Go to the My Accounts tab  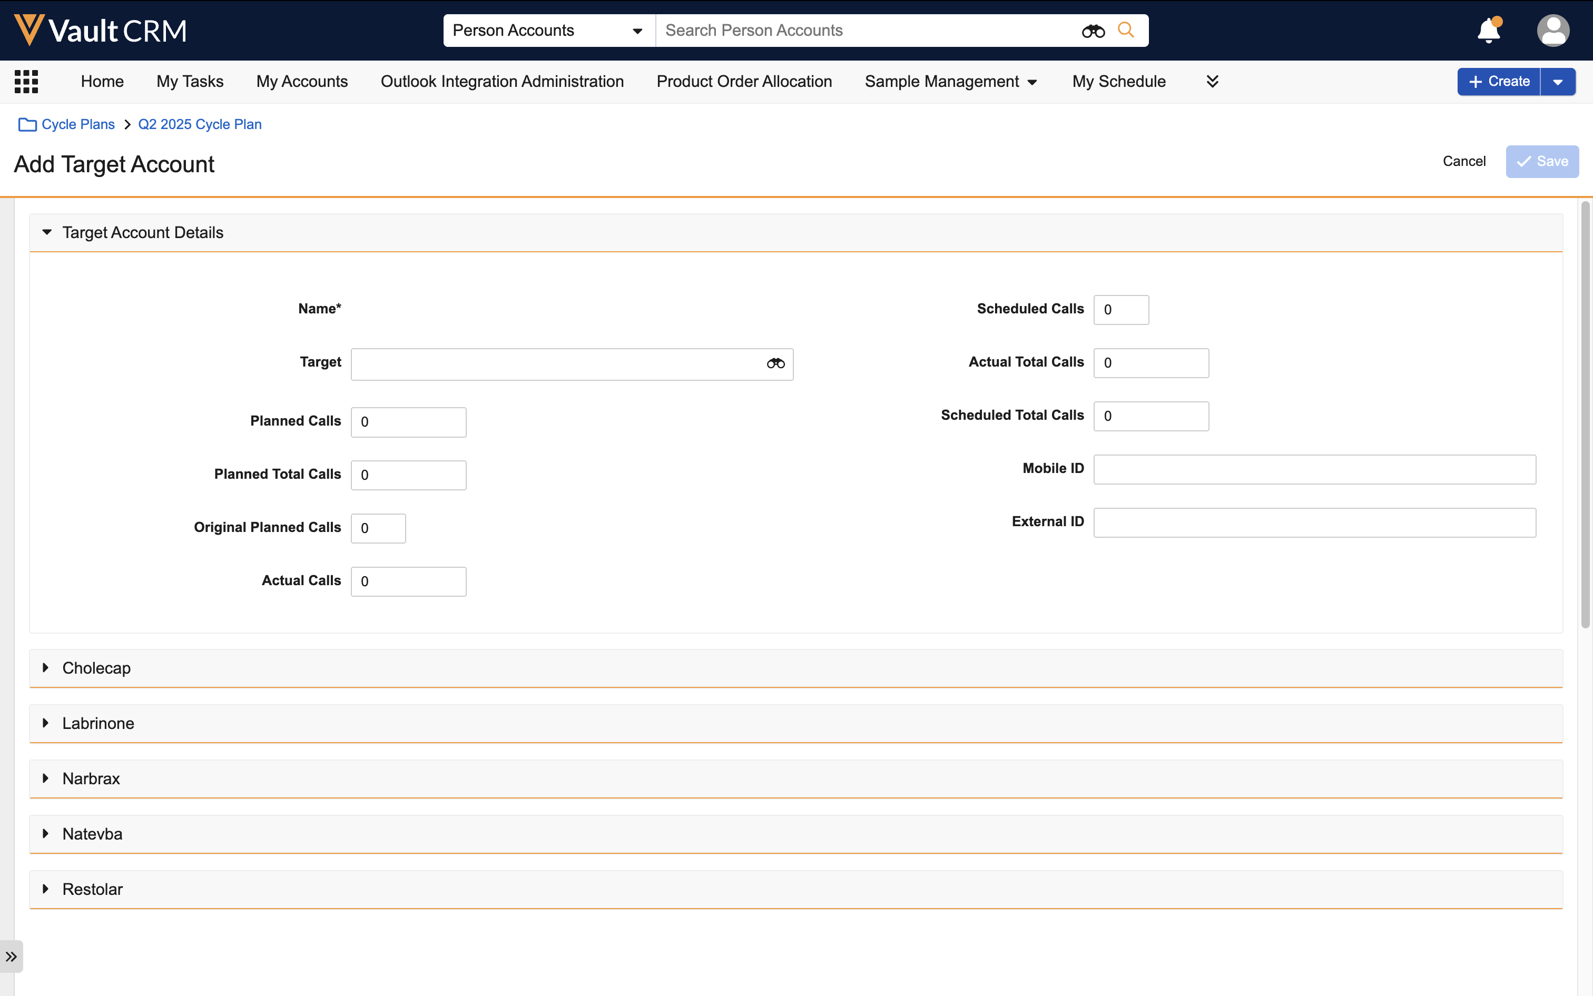[x=302, y=82]
